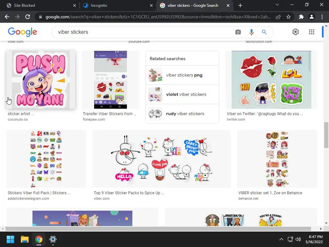Open the Chrome profile avatar
The height and width of the screenshot is (247, 329).
coord(312,17)
